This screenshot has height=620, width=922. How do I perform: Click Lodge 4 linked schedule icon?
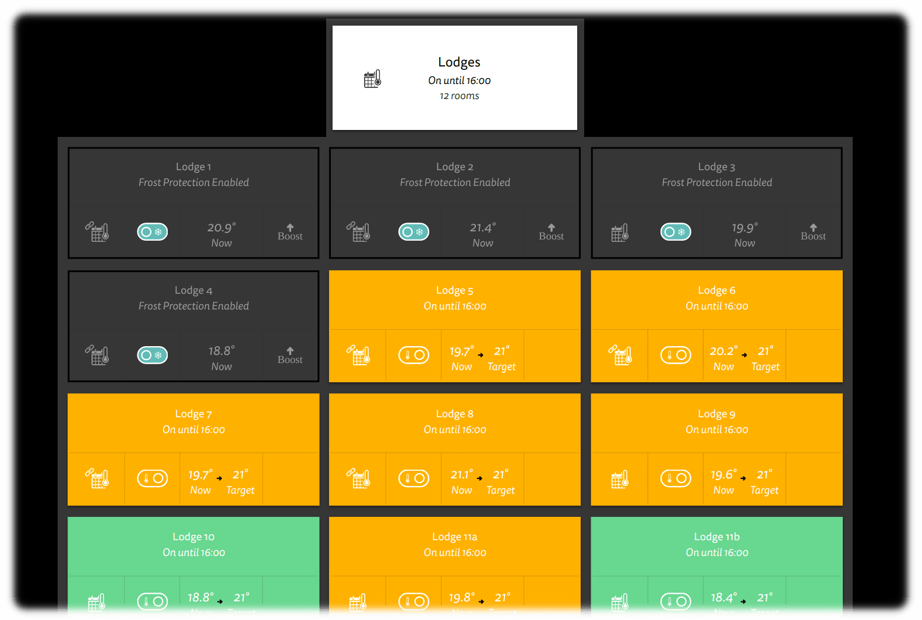coord(97,355)
